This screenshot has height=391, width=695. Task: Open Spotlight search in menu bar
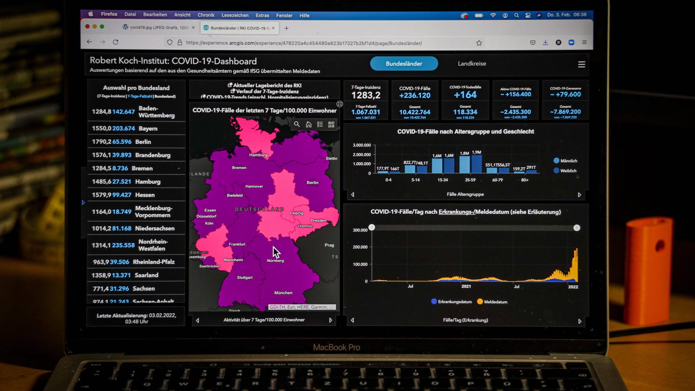[x=517, y=15]
